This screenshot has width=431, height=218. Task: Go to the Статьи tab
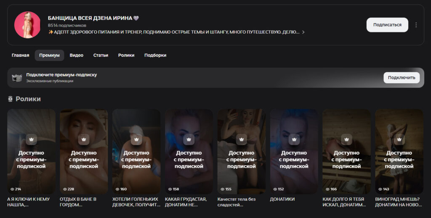click(101, 55)
